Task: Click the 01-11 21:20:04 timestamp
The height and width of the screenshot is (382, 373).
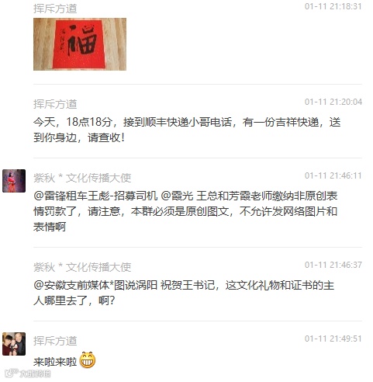Action: click(333, 102)
